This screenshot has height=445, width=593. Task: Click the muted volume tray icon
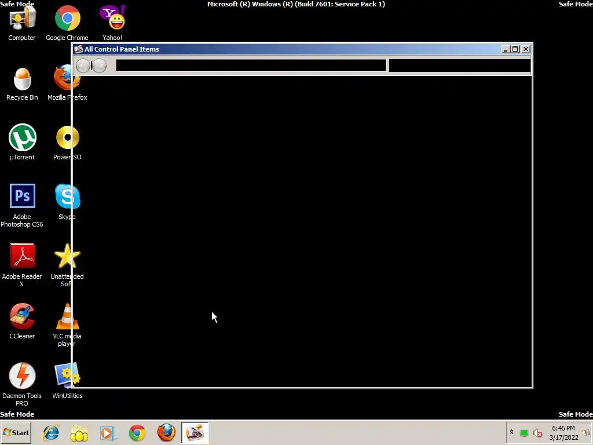[x=537, y=433]
